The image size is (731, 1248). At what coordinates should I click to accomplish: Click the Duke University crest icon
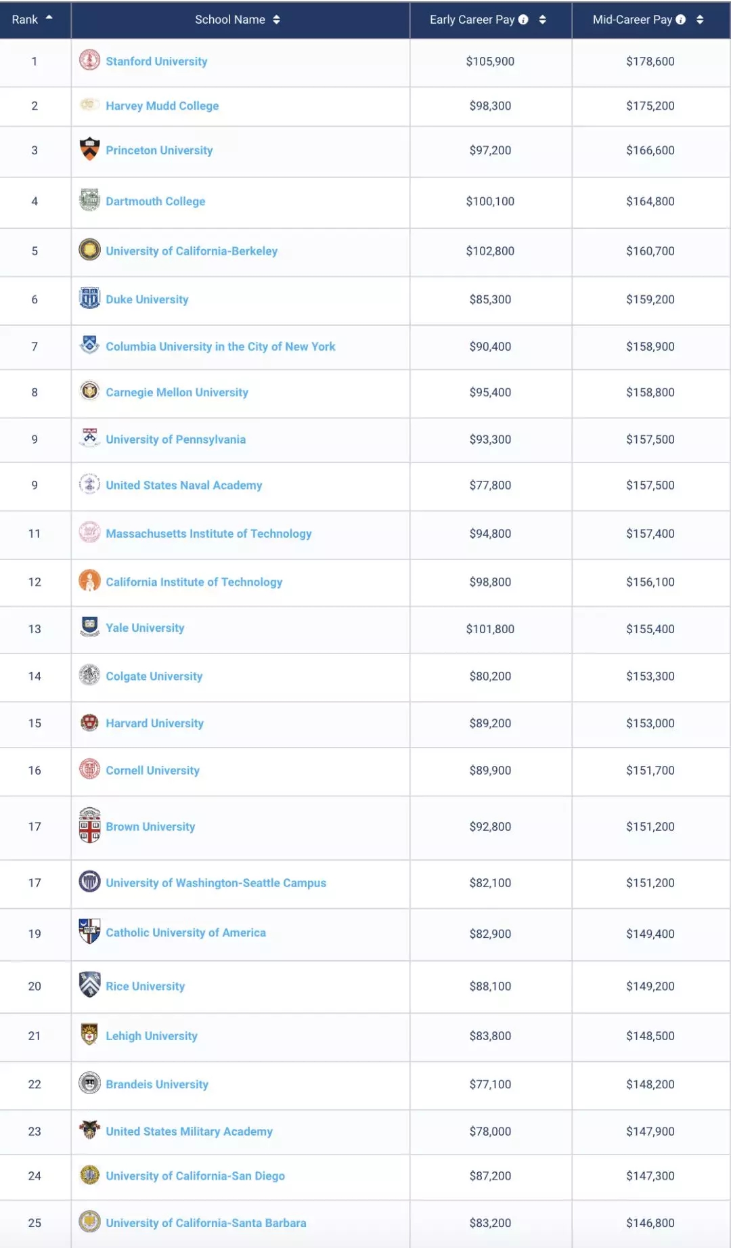89,298
